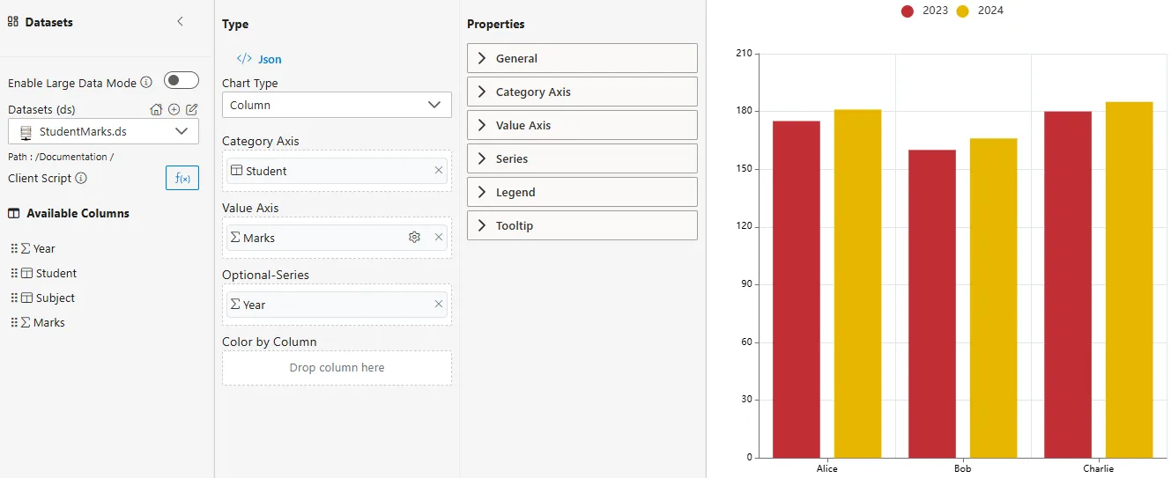This screenshot has height=478, width=1171.
Task: Expand the Tooltip properties section
Action: pos(582,225)
